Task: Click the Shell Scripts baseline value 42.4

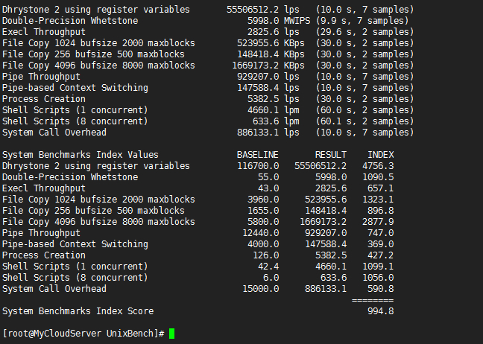Action: 268,267
